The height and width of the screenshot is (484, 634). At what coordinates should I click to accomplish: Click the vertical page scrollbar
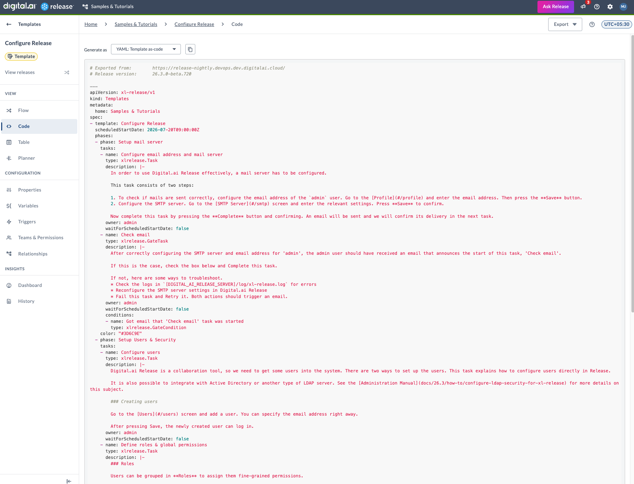pyautogui.click(x=632, y=174)
